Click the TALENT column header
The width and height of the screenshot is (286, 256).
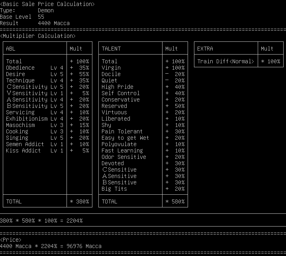pos(111,49)
